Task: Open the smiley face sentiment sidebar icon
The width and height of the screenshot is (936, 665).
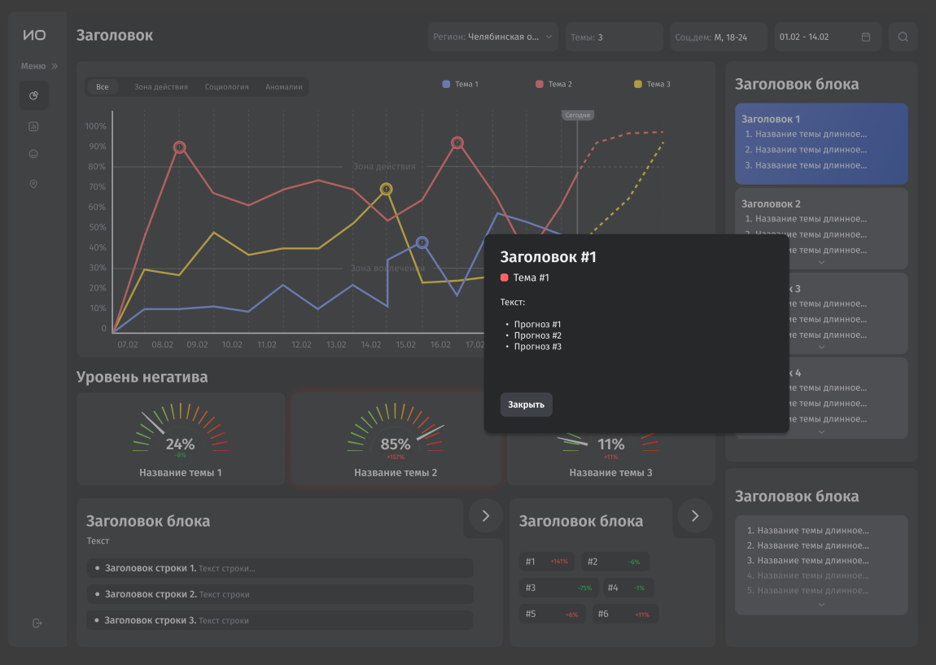Action: (x=33, y=154)
